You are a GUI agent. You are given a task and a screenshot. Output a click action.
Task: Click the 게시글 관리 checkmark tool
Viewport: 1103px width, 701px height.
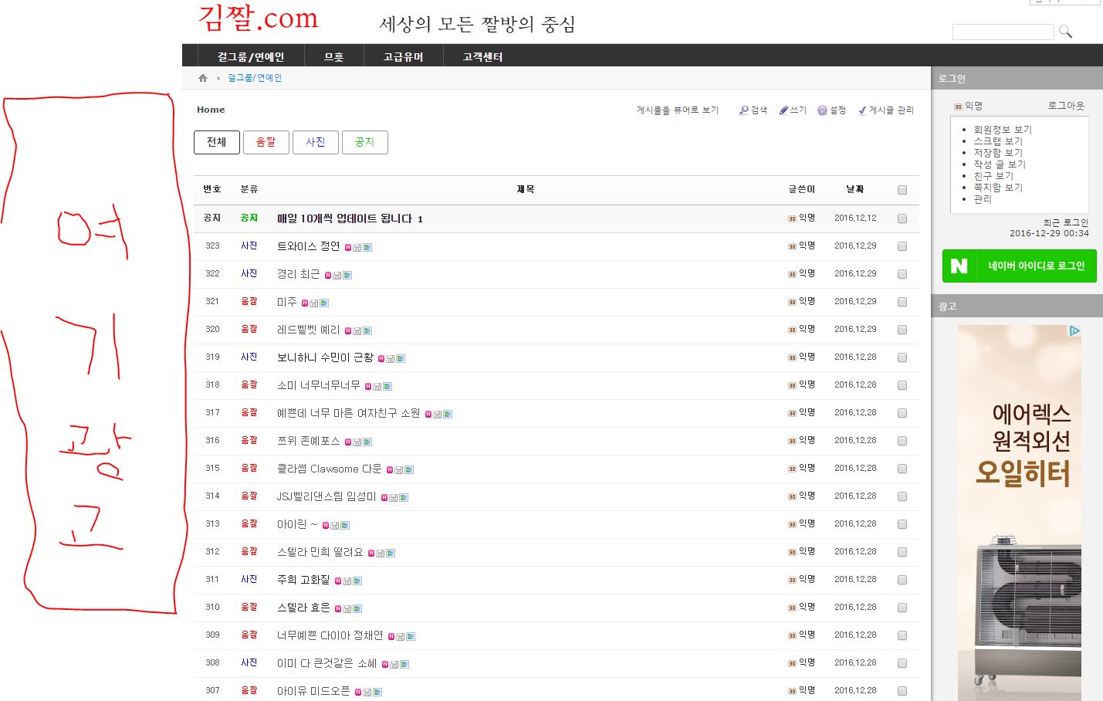coord(886,110)
